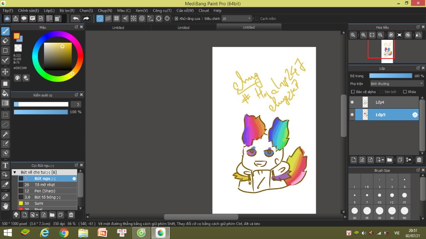The height and width of the screenshot is (239, 426).
Task: Collapse the Bút vẽ cho tui brush group
Action: click(x=15, y=172)
